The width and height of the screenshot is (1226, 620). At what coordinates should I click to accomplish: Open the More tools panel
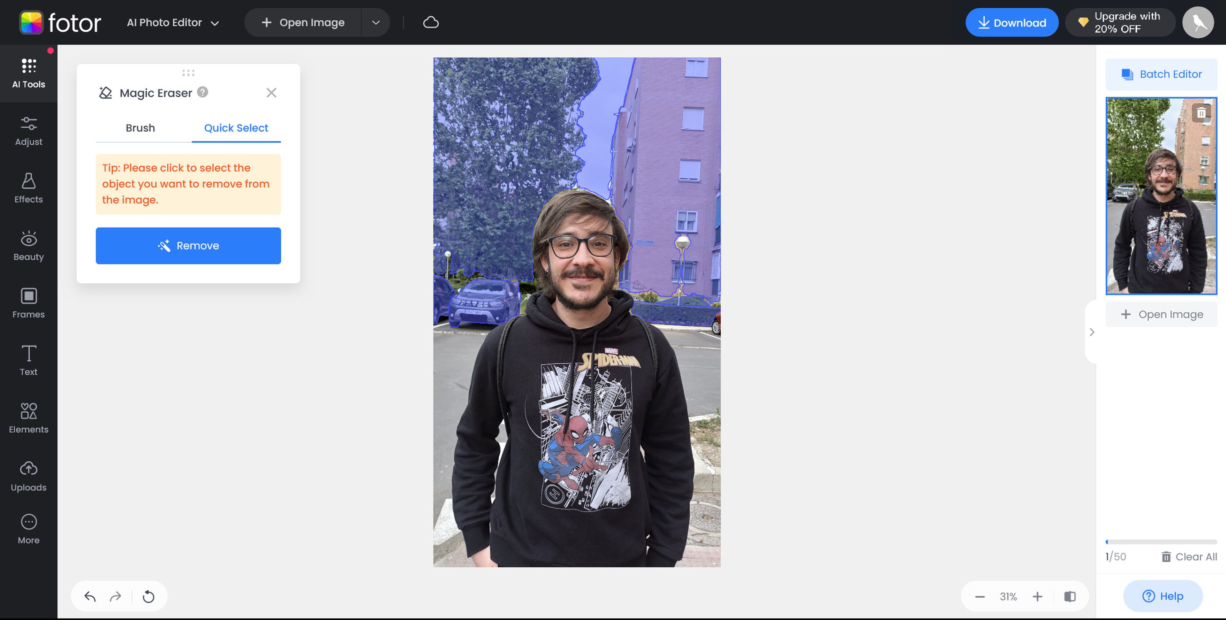tap(28, 528)
